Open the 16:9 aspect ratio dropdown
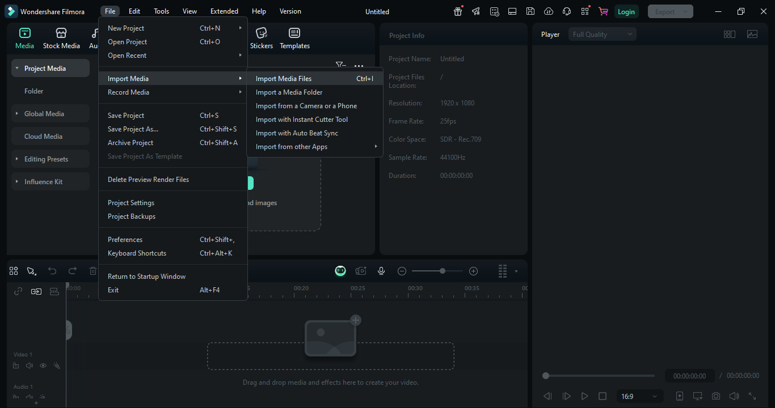Image resolution: width=775 pixels, height=408 pixels. coord(639,396)
